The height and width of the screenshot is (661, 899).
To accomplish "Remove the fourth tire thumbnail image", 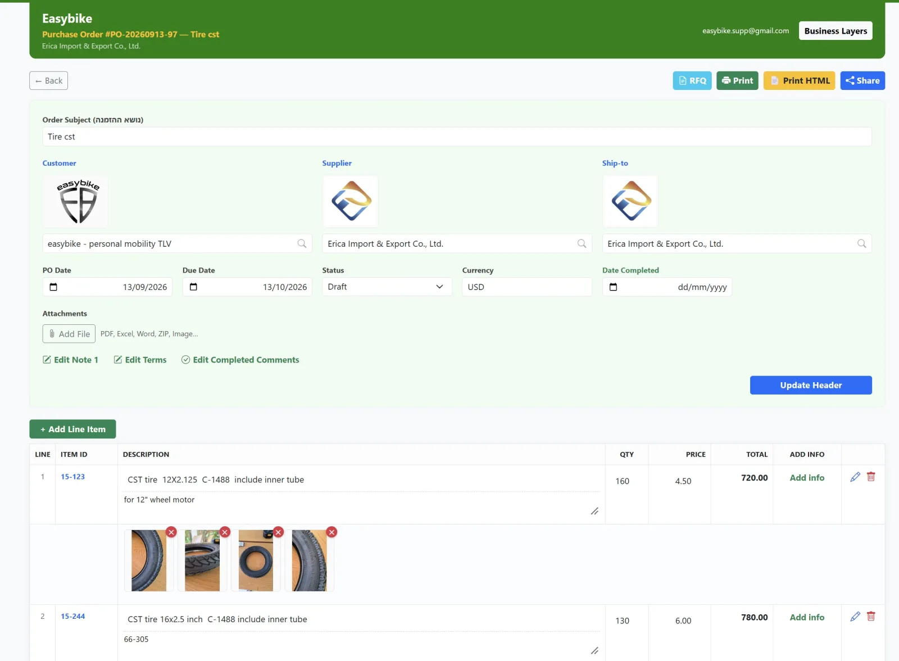I will (332, 532).
